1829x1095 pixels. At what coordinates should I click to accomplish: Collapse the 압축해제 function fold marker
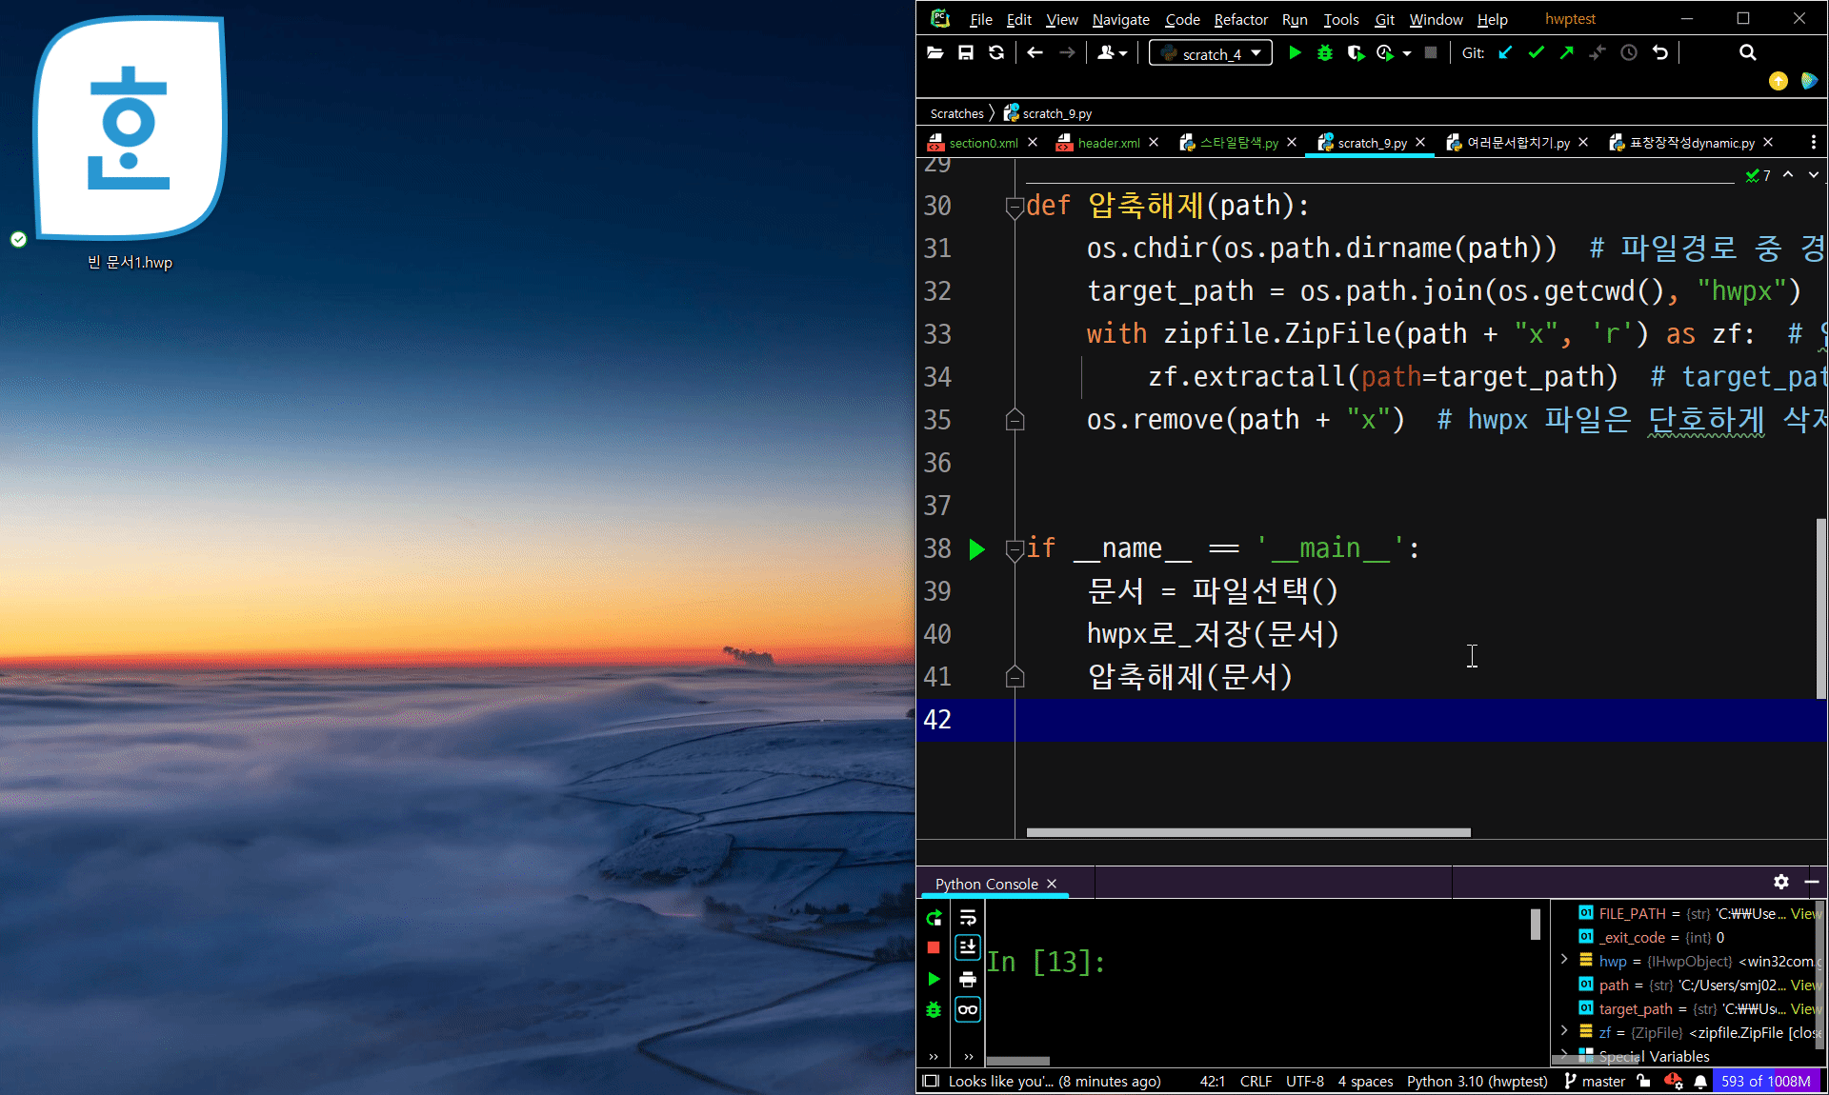click(x=1015, y=206)
